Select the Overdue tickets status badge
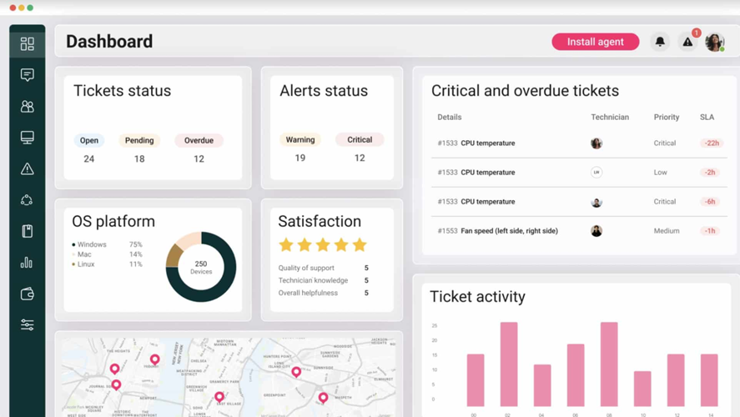The height and width of the screenshot is (417, 740). (199, 140)
